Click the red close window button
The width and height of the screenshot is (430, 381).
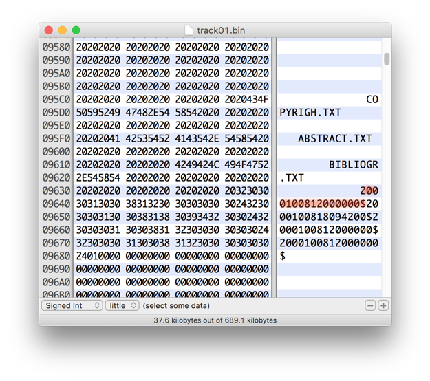pyautogui.click(x=49, y=30)
